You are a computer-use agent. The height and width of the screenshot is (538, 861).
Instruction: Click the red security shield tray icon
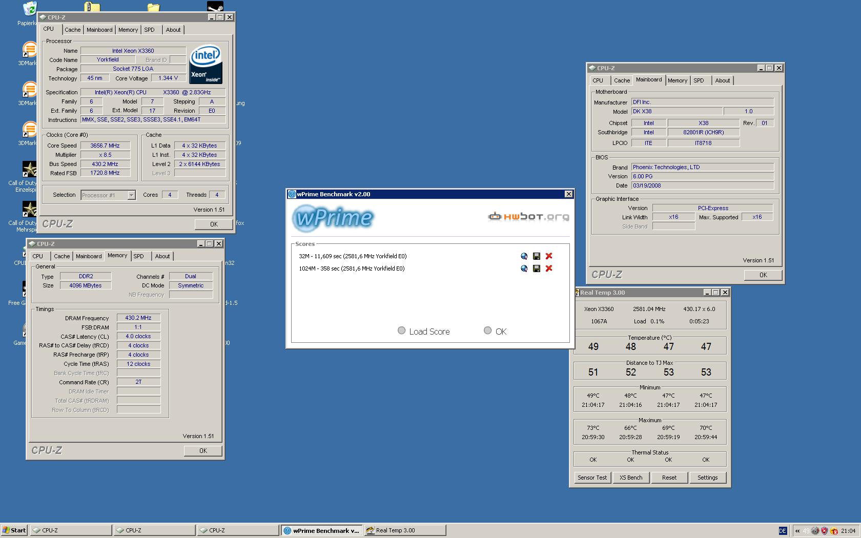[824, 531]
